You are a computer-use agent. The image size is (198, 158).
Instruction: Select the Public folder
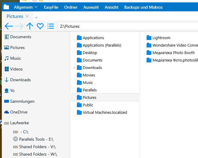pyautogui.click(x=85, y=105)
